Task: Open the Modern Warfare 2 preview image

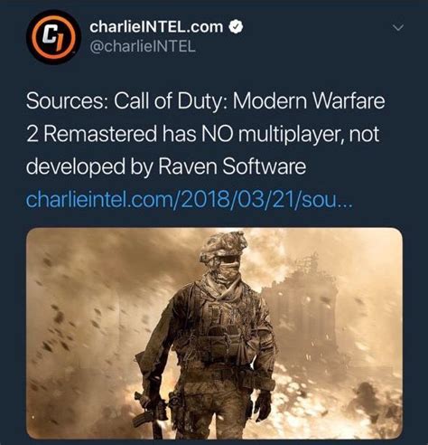Action: click(x=214, y=333)
